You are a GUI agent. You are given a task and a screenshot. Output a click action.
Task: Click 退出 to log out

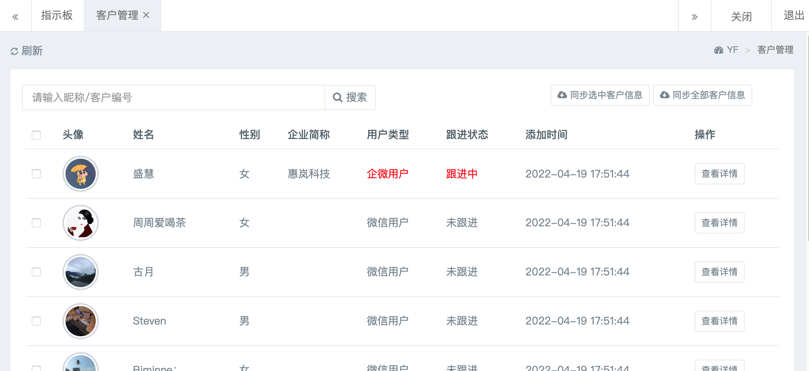point(793,15)
